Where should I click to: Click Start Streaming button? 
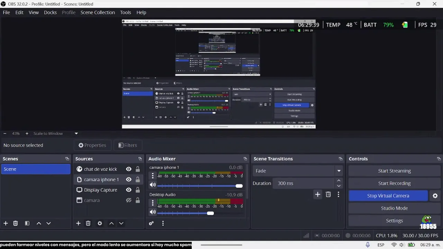tap(394, 171)
